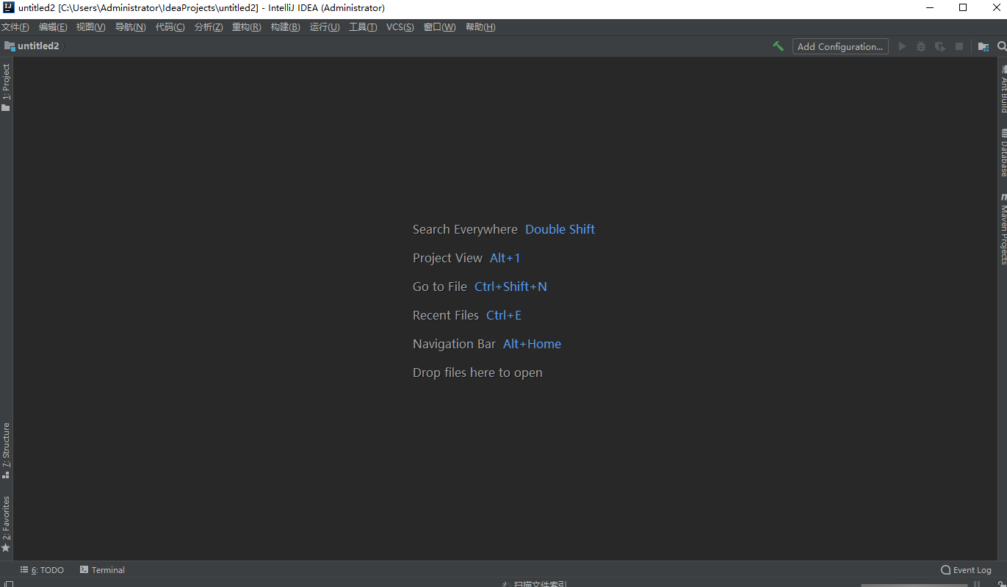Click the Recent Files hint text
Screen dimensions: 1007x587
point(446,315)
